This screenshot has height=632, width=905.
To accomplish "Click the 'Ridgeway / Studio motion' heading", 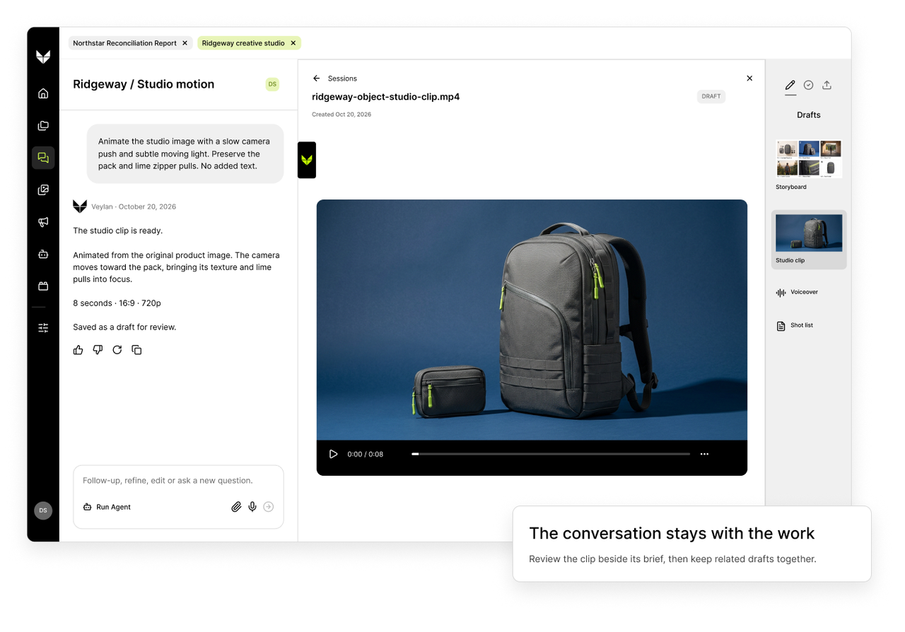I will [144, 84].
